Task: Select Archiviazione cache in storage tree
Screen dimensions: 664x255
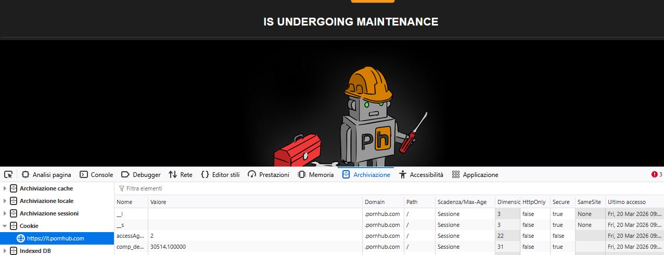Action: point(46,188)
